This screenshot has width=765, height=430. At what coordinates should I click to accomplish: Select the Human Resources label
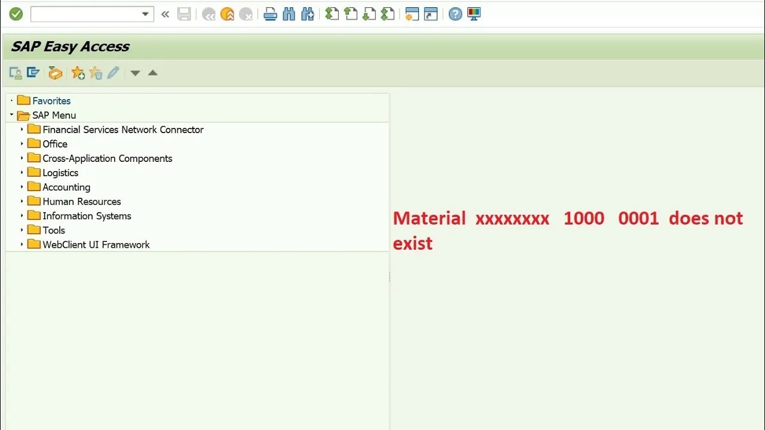pyautogui.click(x=82, y=201)
